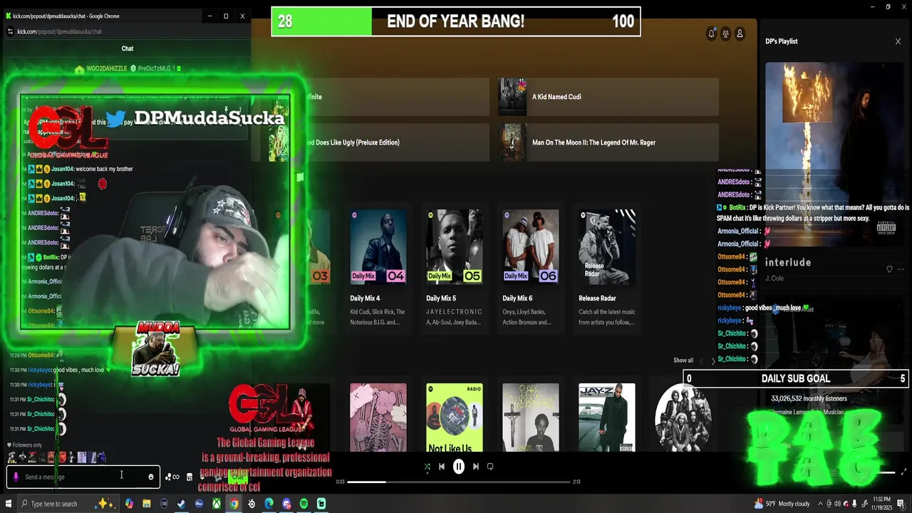The height and width of the screenshot is (513, 912).
Task: Click the Chrome address bar URL
Action: [x=59, y=31]
